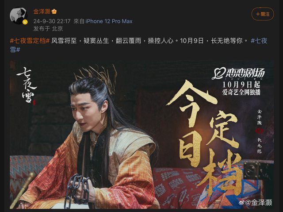Click the 10月9日起 premiere date text

click(x=241, y=85)
